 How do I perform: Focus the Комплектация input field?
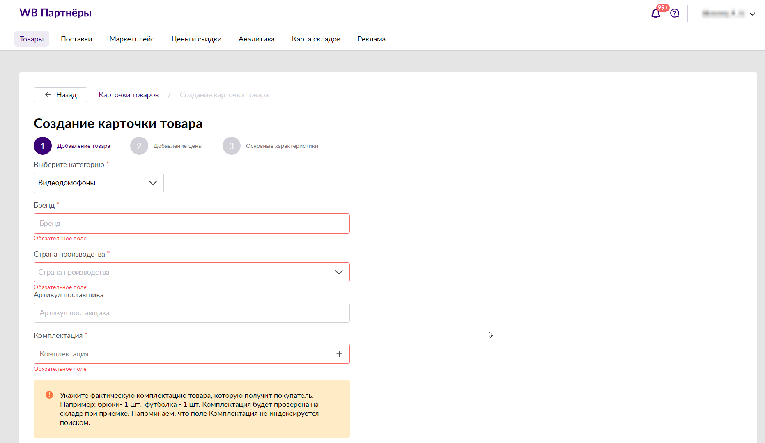[x=192, y=353]
